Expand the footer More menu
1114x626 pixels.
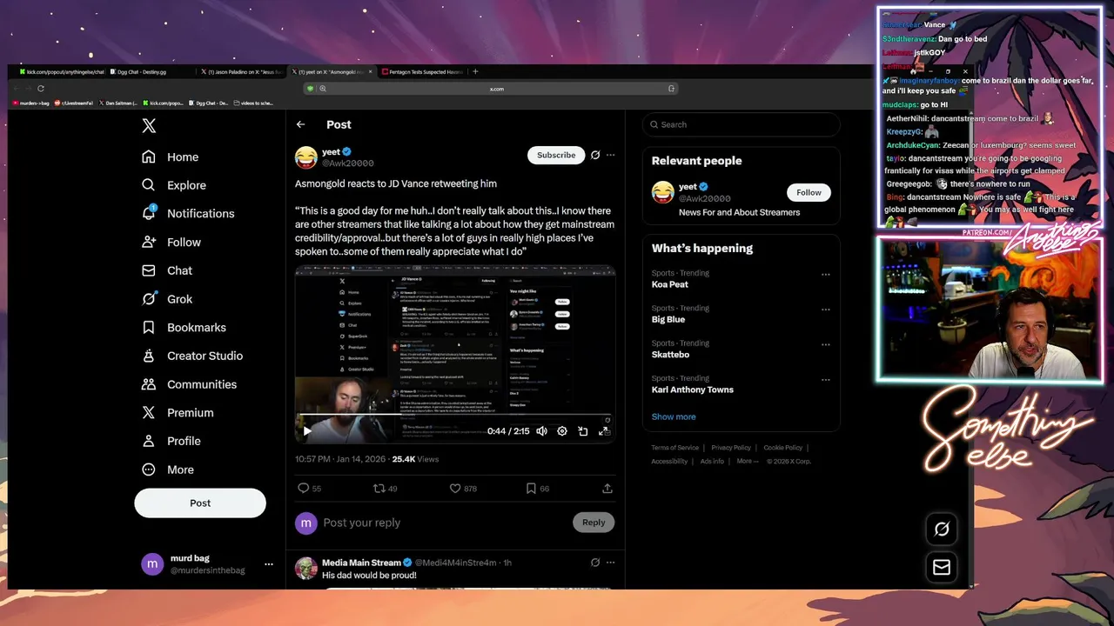[748, 461]
